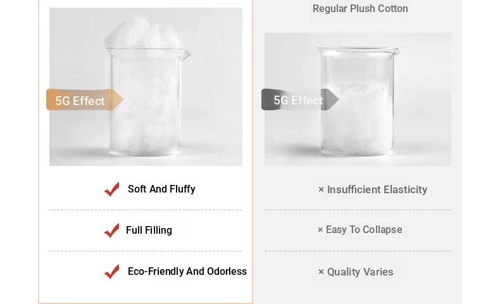Click the Full Filling label
This screenshot has height=304, width=500.
pyautogui.click(x=149, y=231)
